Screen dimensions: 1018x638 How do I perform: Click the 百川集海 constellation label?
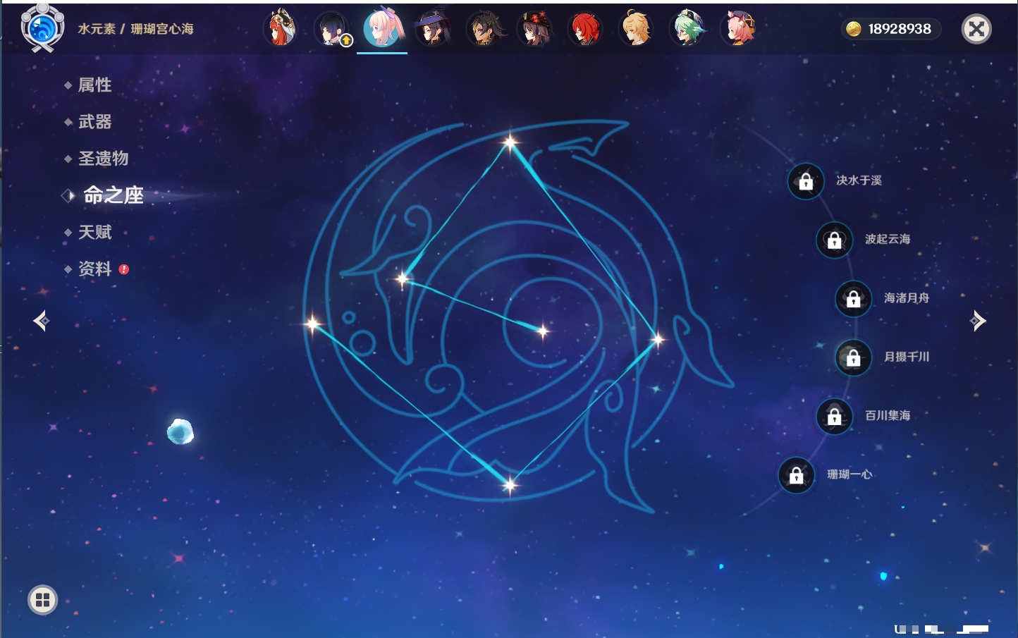(888, 415)
